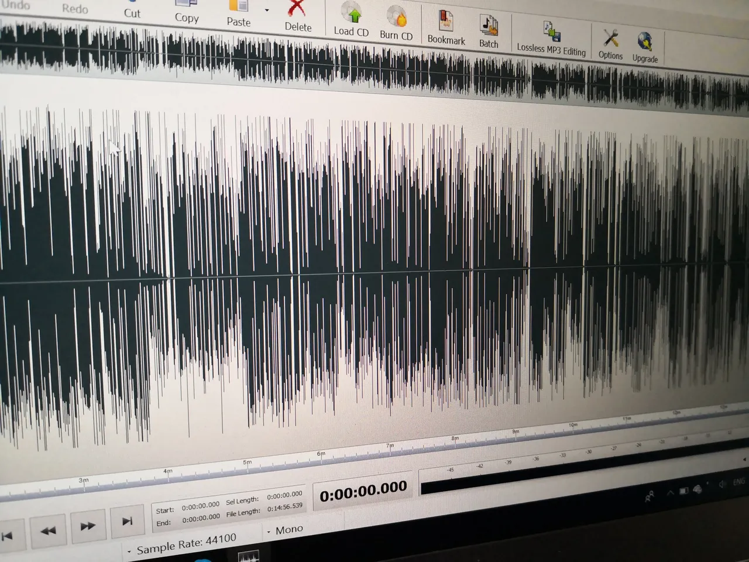Click the Paste clipboard icon
Viewport: 749px width, 562px height.
(x=239, y=6)
